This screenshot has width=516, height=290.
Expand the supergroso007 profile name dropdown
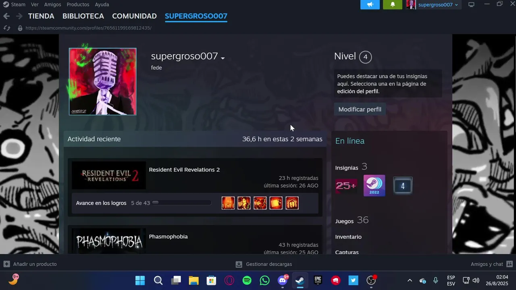(x=223, y=58)
